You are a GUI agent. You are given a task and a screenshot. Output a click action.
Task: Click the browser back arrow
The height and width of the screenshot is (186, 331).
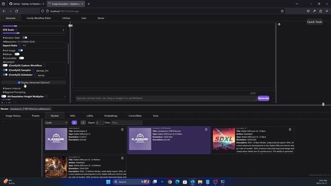(x=4, y=11)
